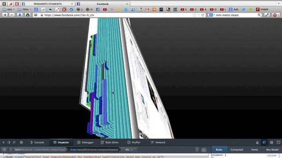Open the first green pinned tab

pyautogui.click(x=4, y=4)
